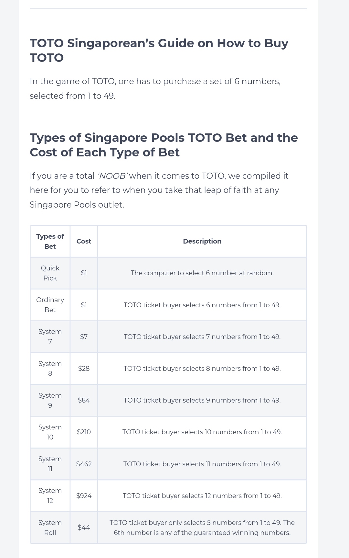Click the 'NOOB' italic text

coord(112,176)
